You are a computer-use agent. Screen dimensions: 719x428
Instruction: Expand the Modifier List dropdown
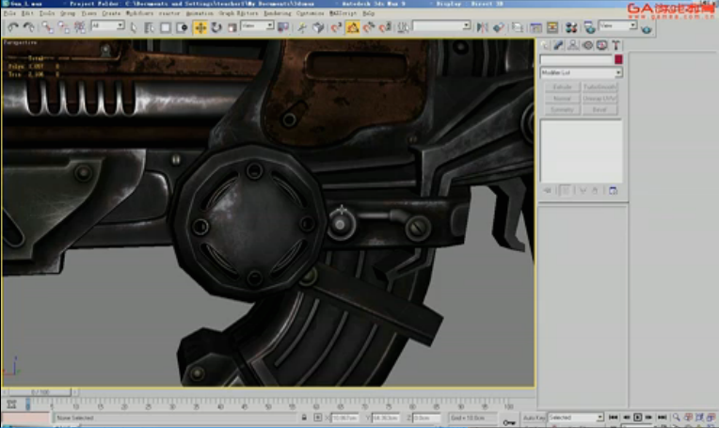[x=581, y=72]
